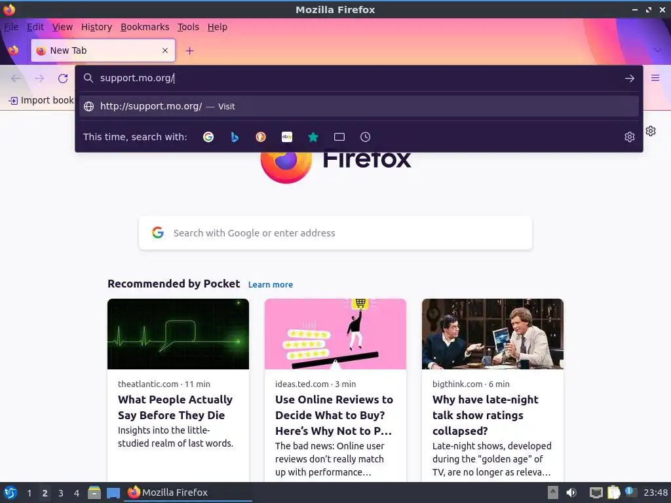The height and width of the screenshot is (503, 671).
Task: Open the Tools menu
Action: tap(188, 27)
